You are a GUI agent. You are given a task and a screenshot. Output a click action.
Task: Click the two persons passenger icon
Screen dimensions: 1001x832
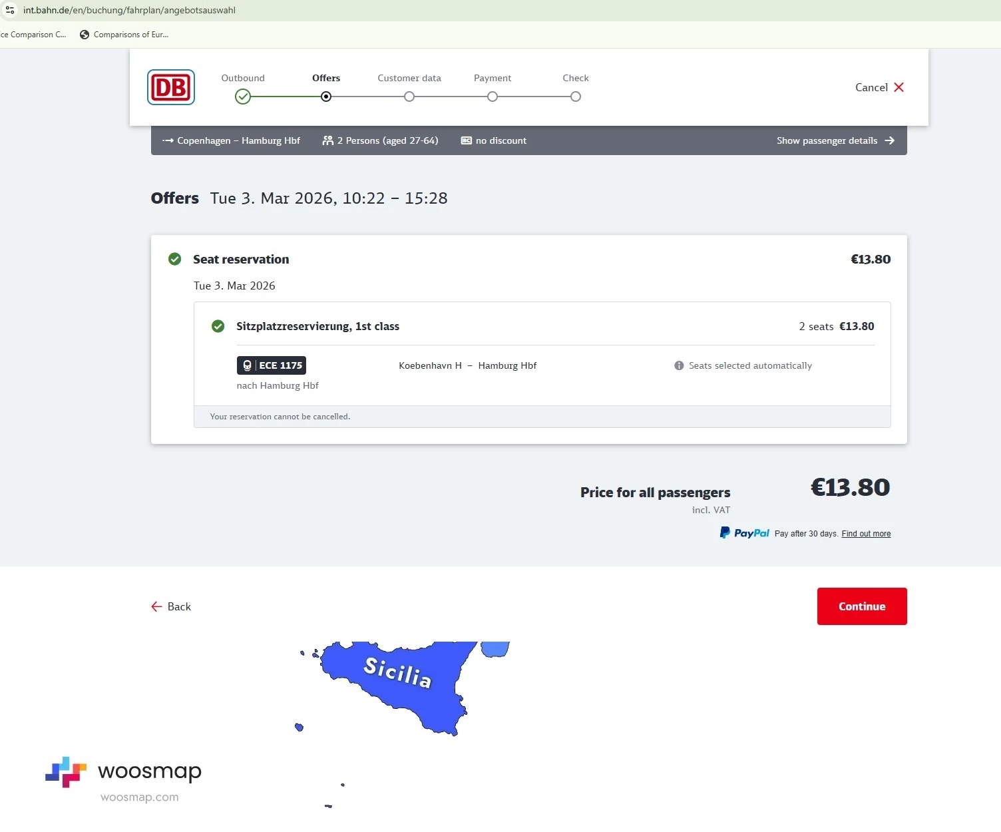click(x=327, y=140)
